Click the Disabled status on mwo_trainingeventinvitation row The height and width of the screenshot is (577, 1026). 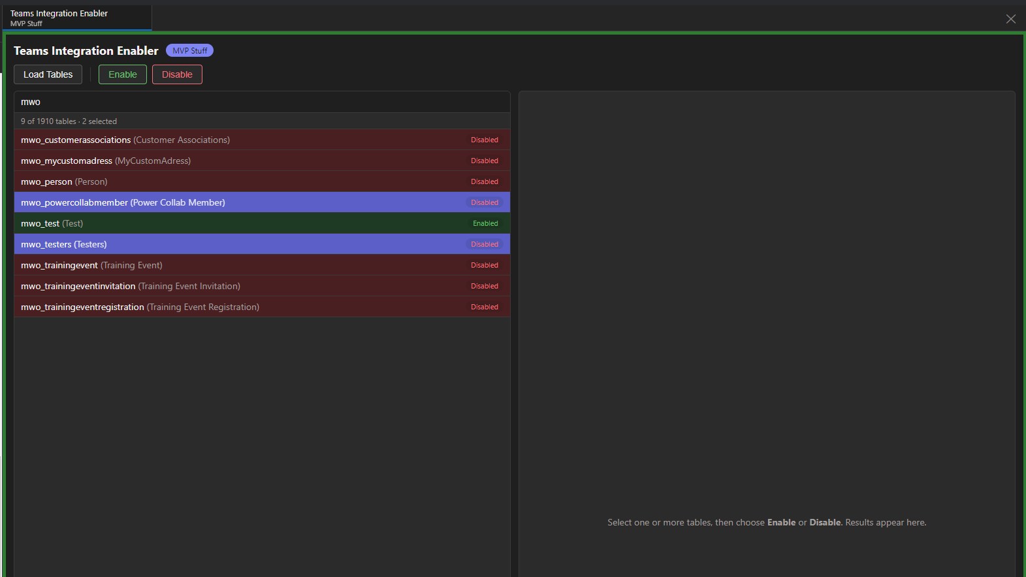click(485, 286)
